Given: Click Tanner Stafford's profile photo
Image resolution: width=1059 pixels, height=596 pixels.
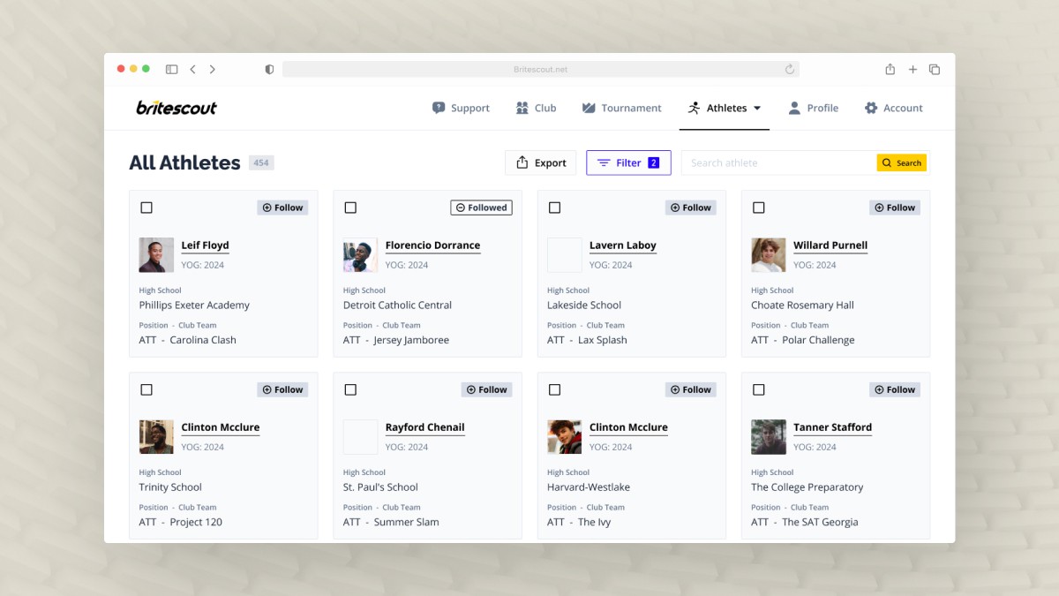Looking at the screenshot, I should click(768, 437).
